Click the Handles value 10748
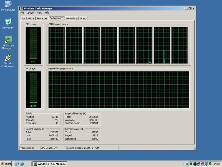This screenshot has width=222, height=167. tap(55, 117)
